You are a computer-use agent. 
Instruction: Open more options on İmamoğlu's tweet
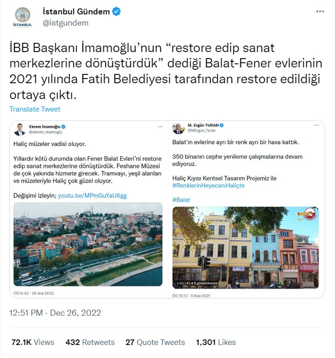160,126
